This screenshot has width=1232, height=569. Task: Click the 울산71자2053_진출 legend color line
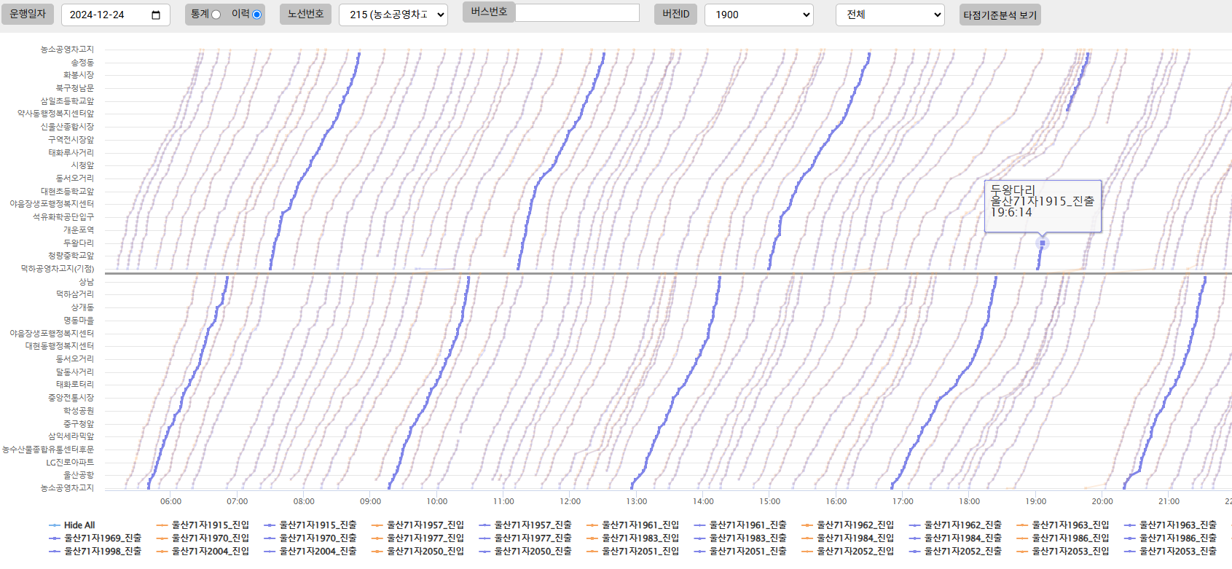pyautogui.click(x=1131, y=552)
